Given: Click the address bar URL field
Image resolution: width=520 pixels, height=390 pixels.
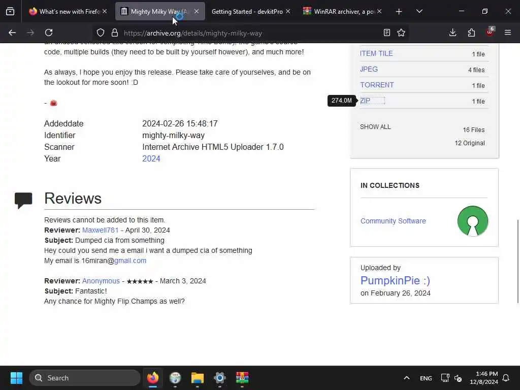Looking at the screenshot, I should [250, 33].
